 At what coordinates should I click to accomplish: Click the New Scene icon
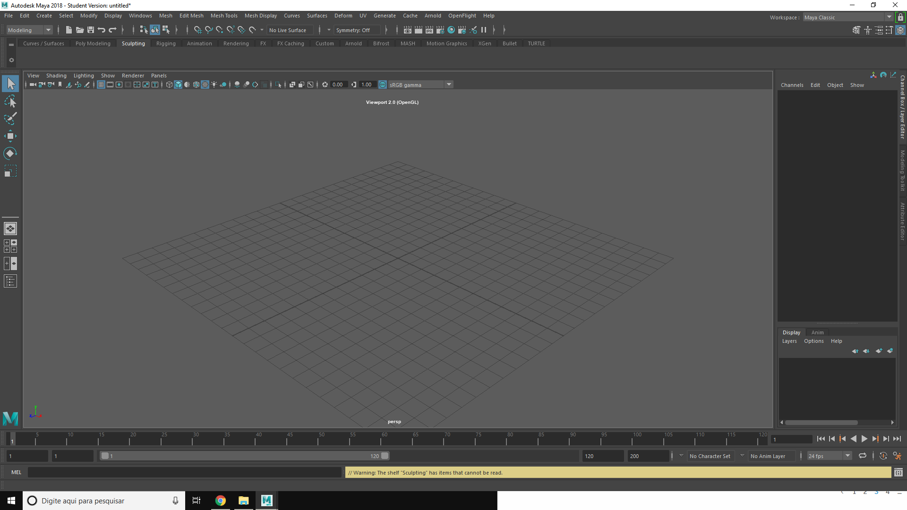(68, 30)
